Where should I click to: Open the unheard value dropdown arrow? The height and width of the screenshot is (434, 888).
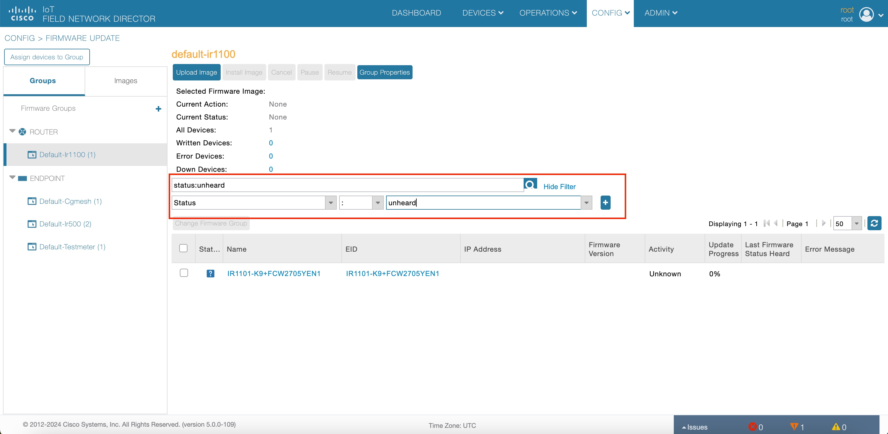[x=587, y=203]
